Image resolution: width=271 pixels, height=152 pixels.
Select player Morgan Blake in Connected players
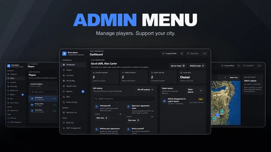tap(43, 104)
